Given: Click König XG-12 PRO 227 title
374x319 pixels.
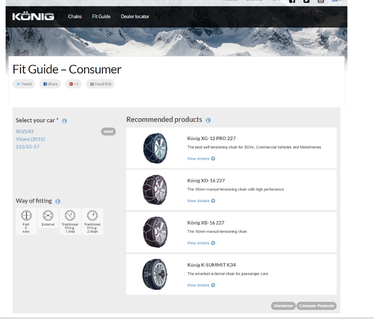Looking at the screenshot, I should (x=211, y=138).
